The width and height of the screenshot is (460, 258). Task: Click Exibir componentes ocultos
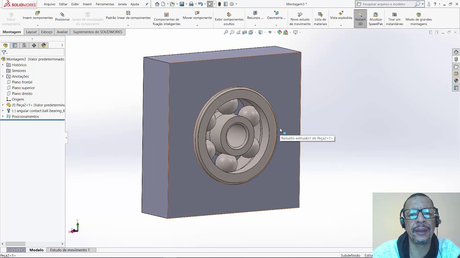(229, 19)
